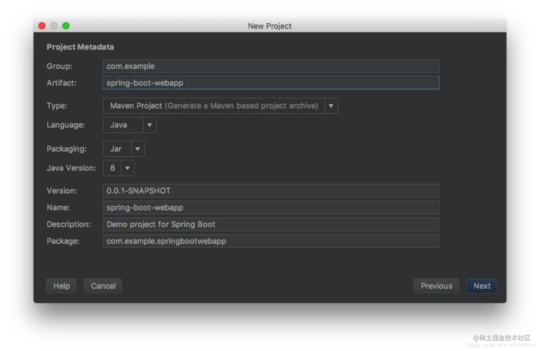Expand the Language dropdown arrow
Viewport: 540px width, 351px height.
click(x=150, y=125)
